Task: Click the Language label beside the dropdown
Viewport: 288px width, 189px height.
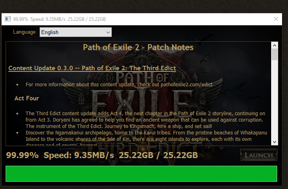Action: pos(24,32)
